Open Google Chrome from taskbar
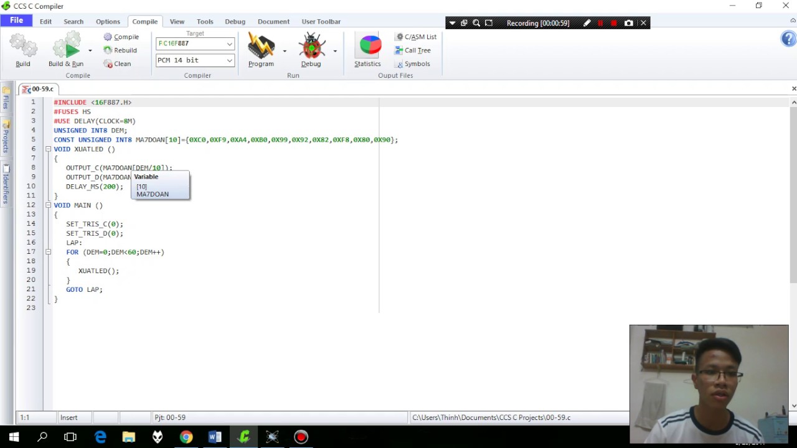Viewport: 797px width, 448px height. [x=186, y=437]
